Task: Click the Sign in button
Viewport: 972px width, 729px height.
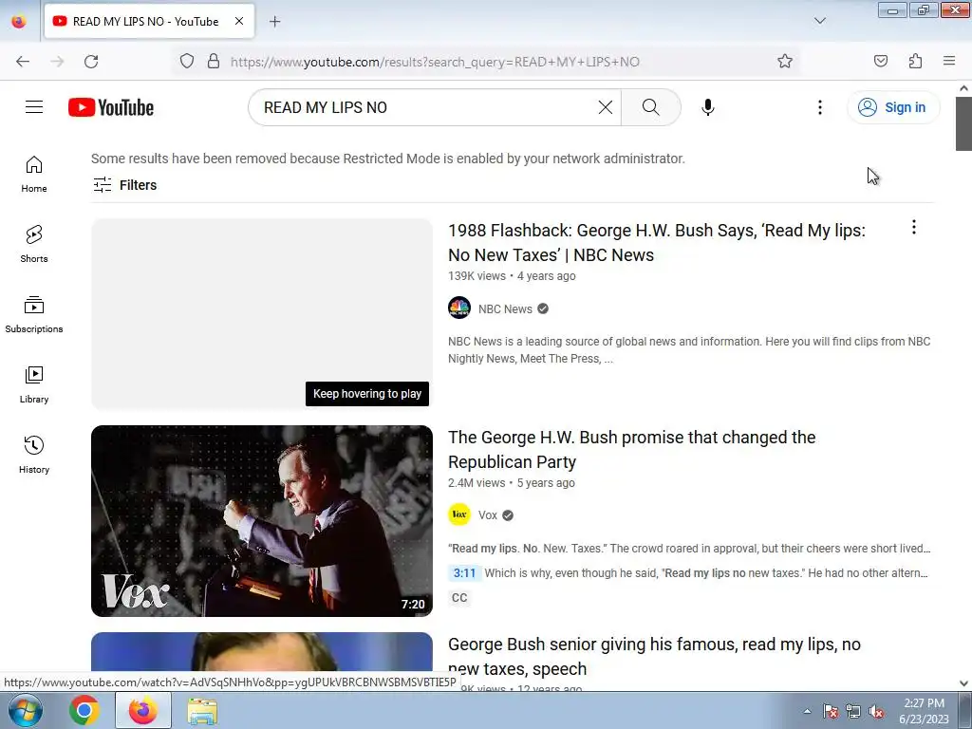Action: tap(893, 107)
